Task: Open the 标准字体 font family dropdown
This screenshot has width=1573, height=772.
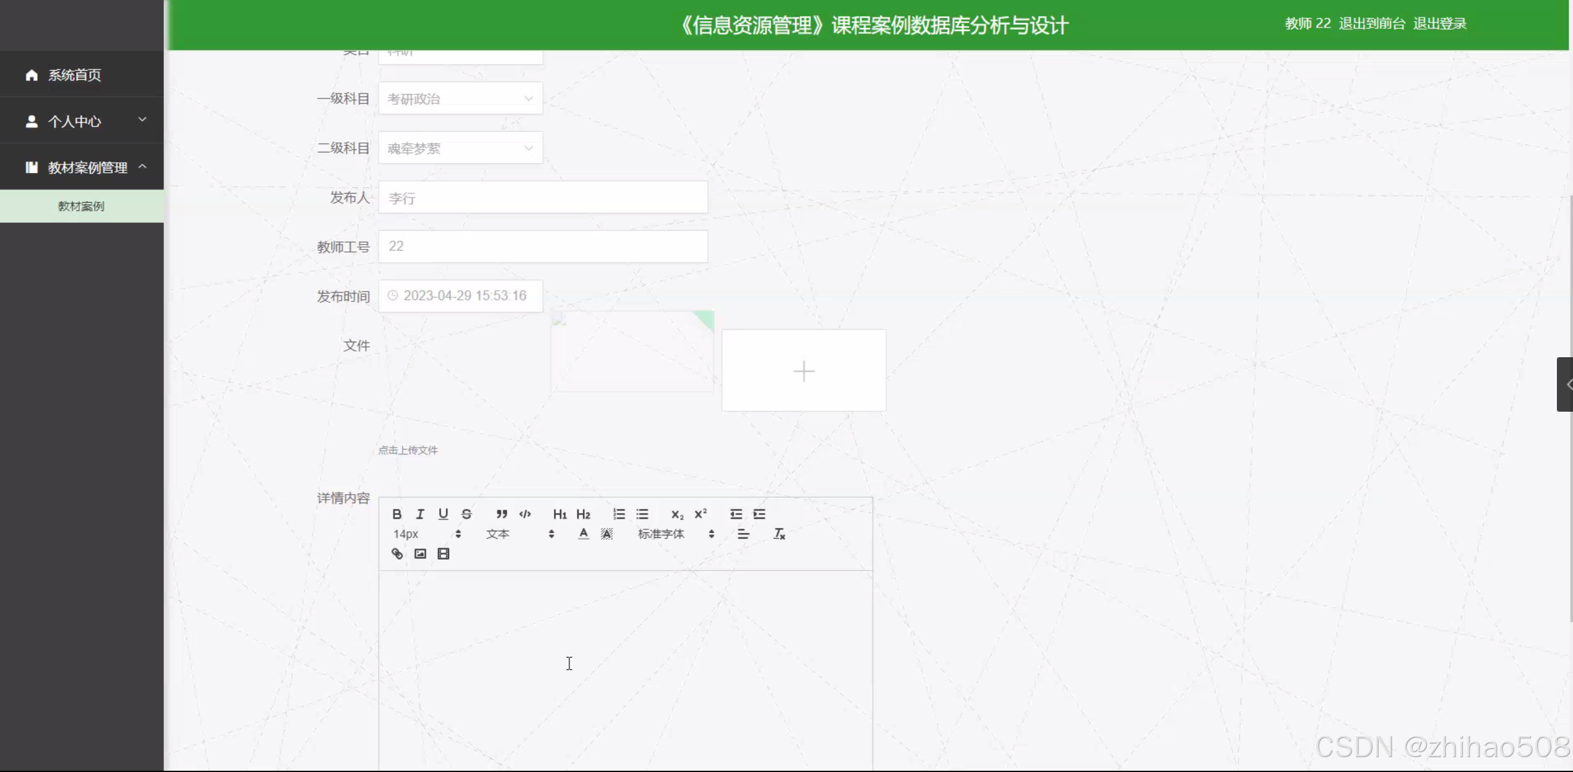Action: (x=676, y=534)
